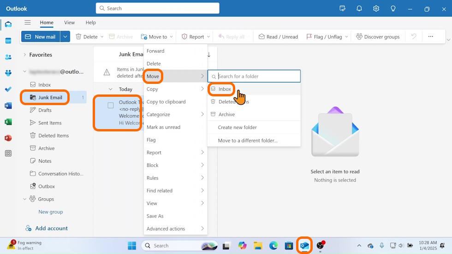The width and height of the screenshot is (452, 254).
Task: Select Sent Items folder in sidebar
Action: click(49, 123)
